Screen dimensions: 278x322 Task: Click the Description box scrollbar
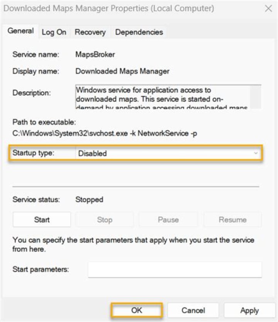[x=255, y=96]
